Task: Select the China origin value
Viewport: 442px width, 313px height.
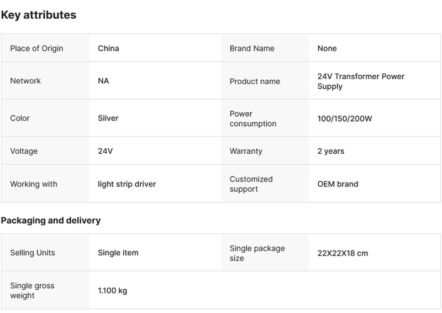Action: pos(108,48)
